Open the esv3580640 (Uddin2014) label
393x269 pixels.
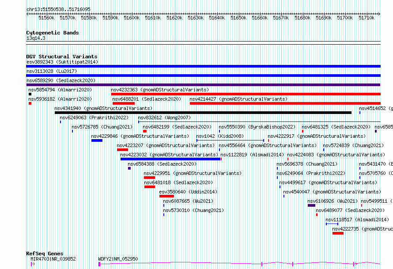[x=188, y=192]
